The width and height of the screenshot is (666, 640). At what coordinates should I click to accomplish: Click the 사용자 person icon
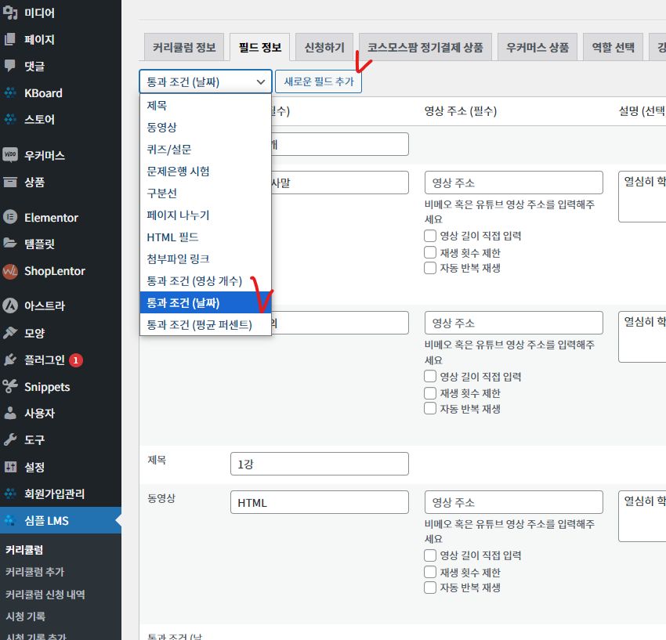10,413
